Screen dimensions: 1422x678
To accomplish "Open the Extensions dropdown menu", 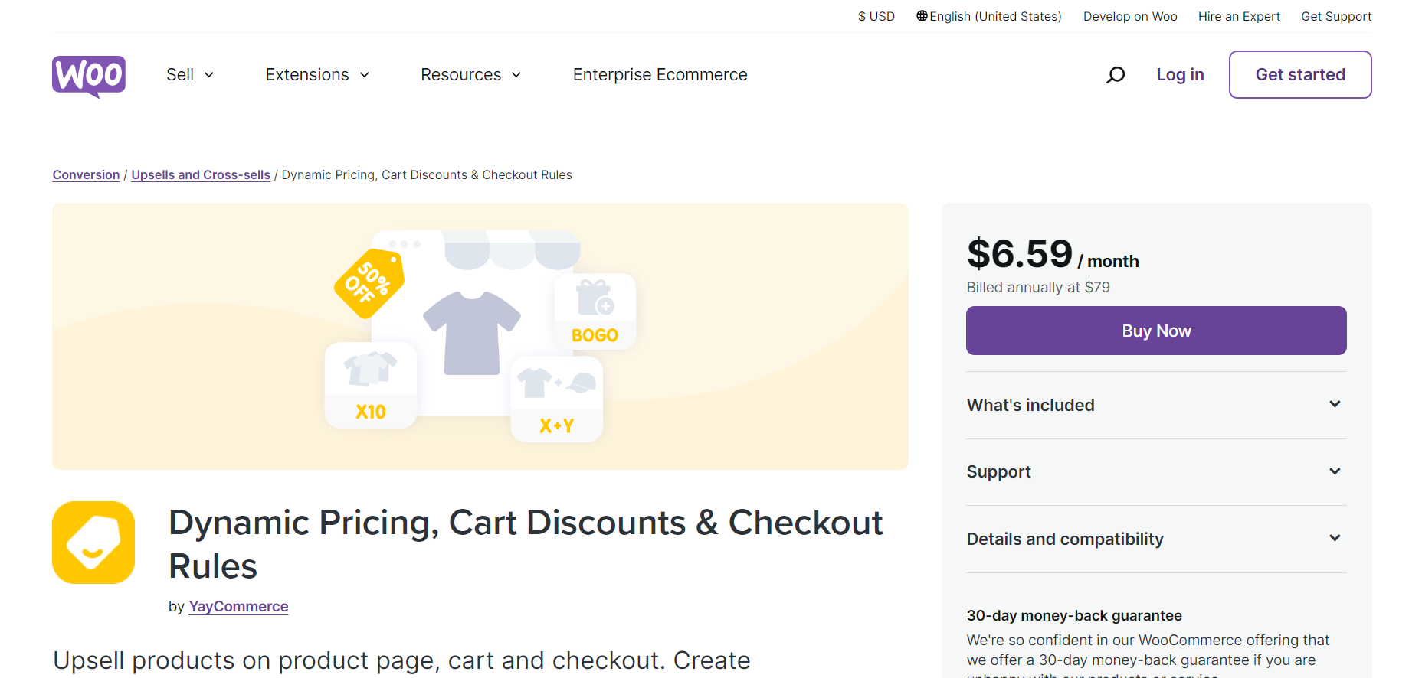I will (x=318, y=75).
